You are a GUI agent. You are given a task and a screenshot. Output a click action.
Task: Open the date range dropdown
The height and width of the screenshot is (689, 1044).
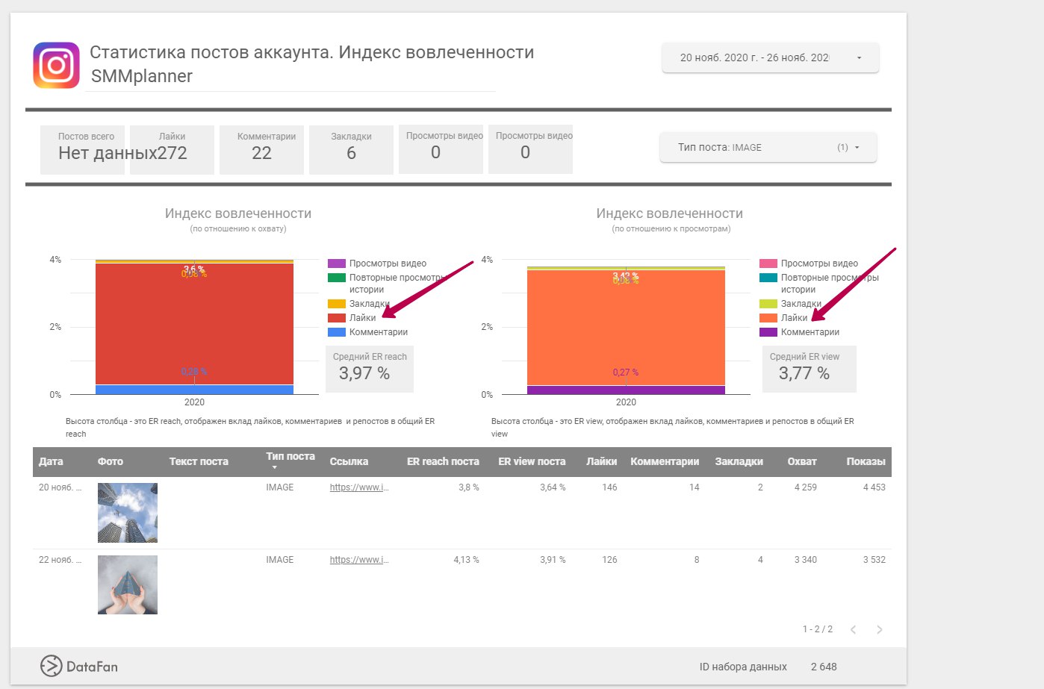tap(770, 57)
